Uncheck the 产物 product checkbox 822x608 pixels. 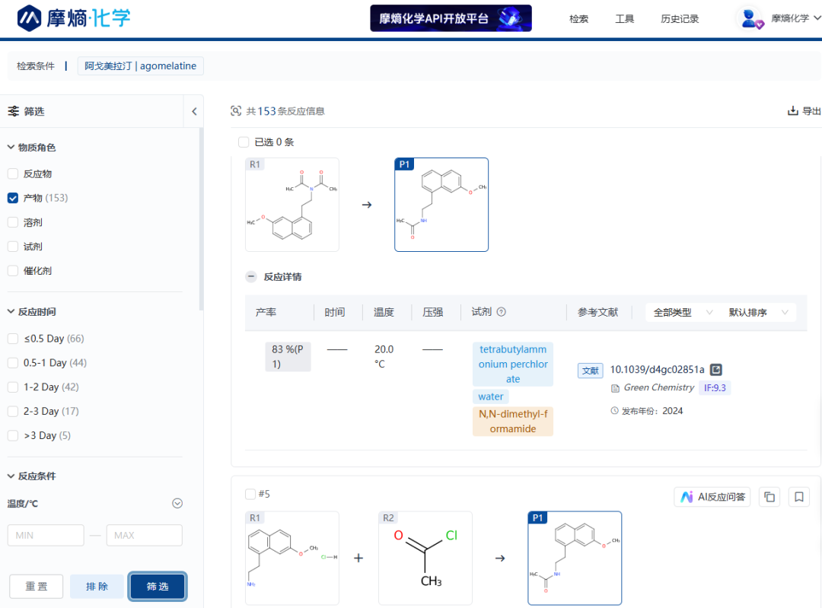tap(13, 198)
